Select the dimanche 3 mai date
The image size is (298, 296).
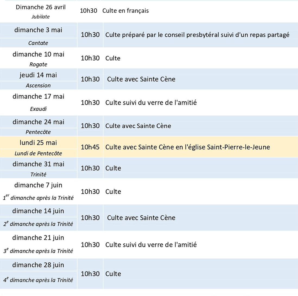(x=38, y=30)
